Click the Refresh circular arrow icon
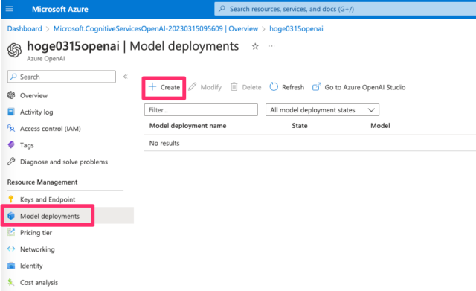 click(274, 87)
